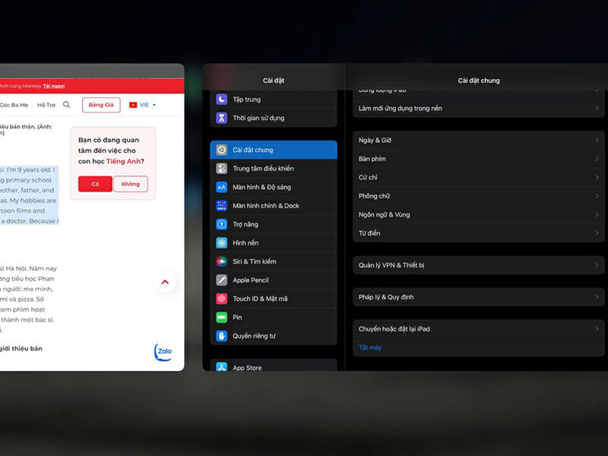Open Chuyển hoặc đặt lại iPad chevron

[x=597, y=329]
